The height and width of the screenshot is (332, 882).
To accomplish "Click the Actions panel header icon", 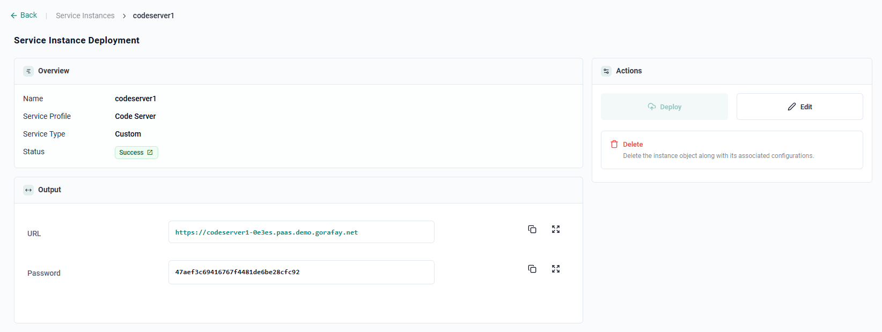I will (606, 71).
